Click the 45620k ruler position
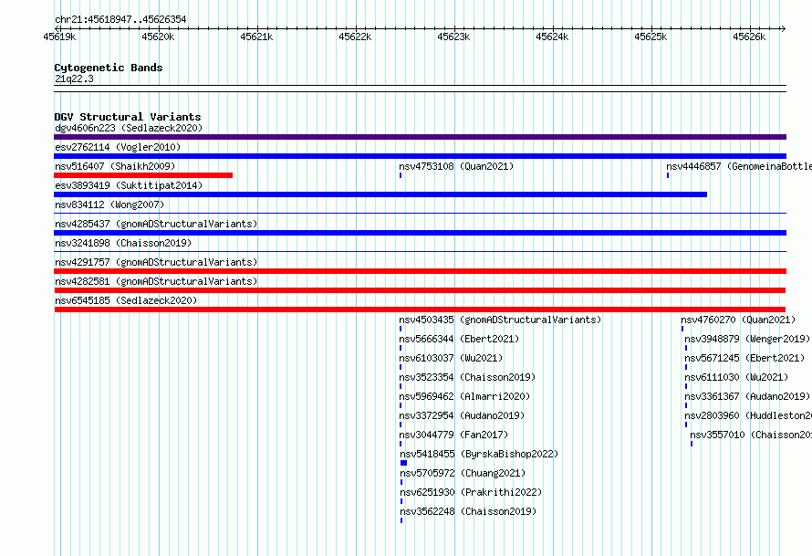The height and width of the screenshot is (556, 812). (x=158, y=37)
